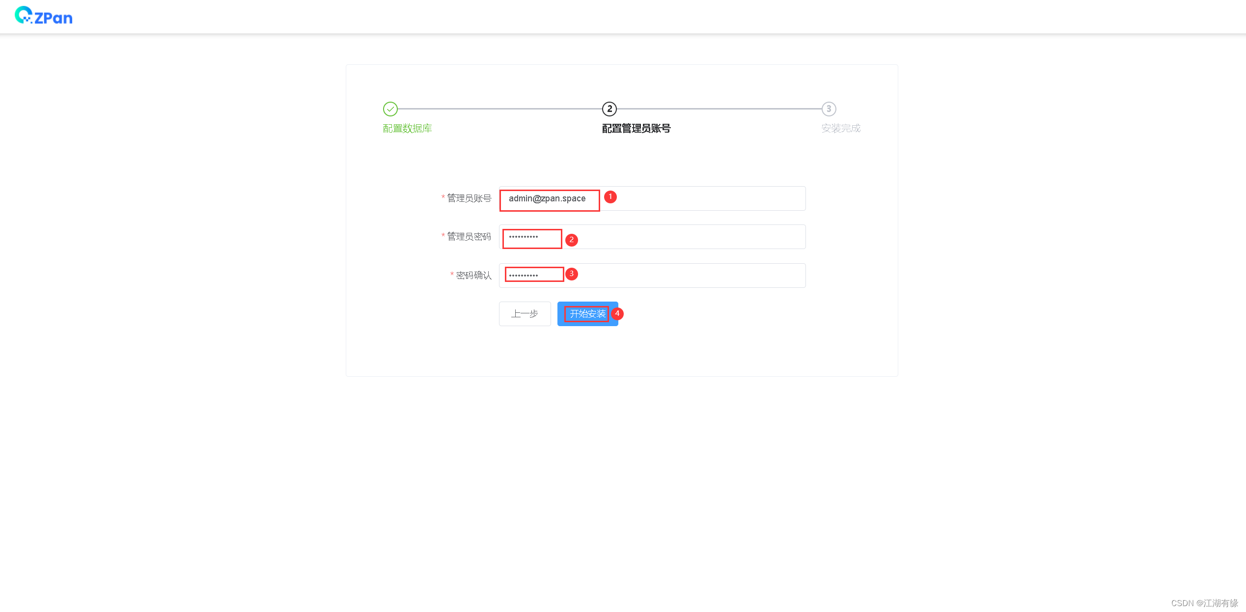
Task: Focus the 管理员账号 email input field
Action: 652,198
